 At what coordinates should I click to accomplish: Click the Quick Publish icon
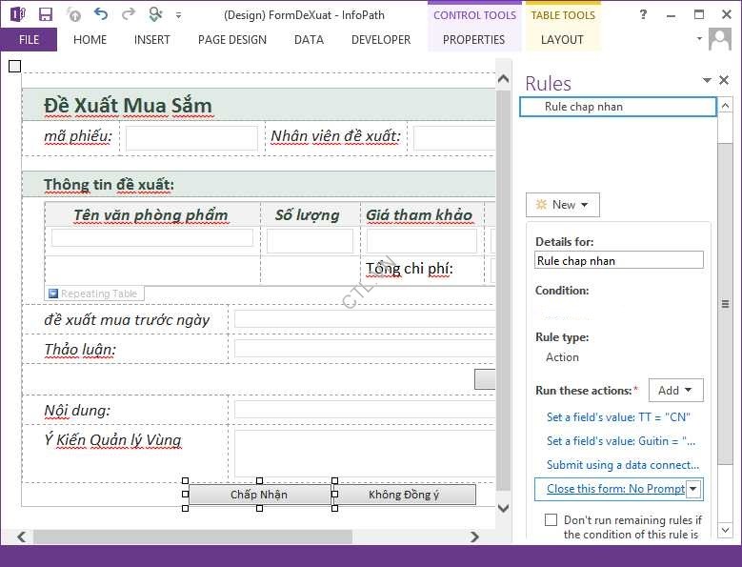[73, 14]
